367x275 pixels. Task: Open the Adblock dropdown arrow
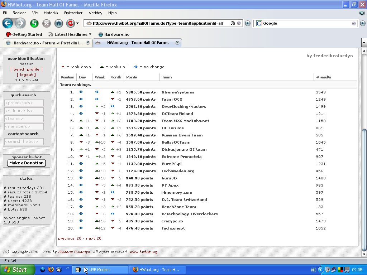[x=78, y=23]
